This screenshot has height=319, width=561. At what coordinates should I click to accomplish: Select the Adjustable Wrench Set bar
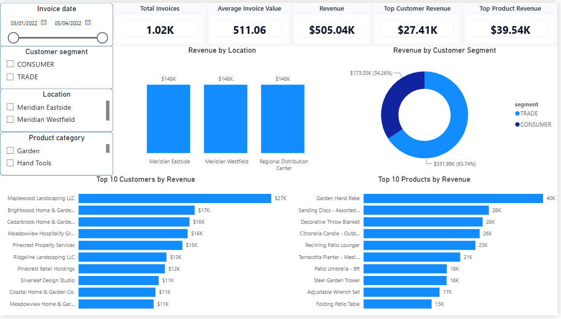[401, 292]
